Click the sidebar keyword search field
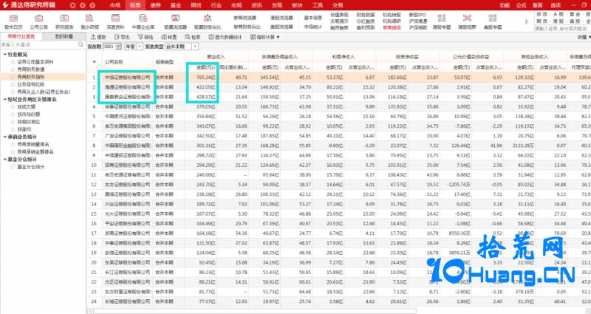Viewport: 591px width, 314px height. pos(39,44)
